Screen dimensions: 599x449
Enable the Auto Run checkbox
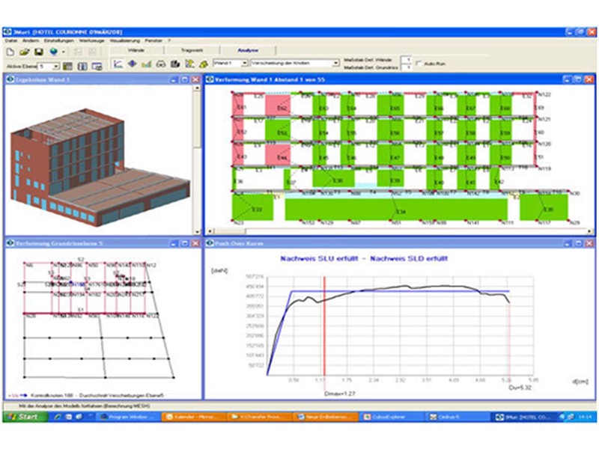coord(419,64)
